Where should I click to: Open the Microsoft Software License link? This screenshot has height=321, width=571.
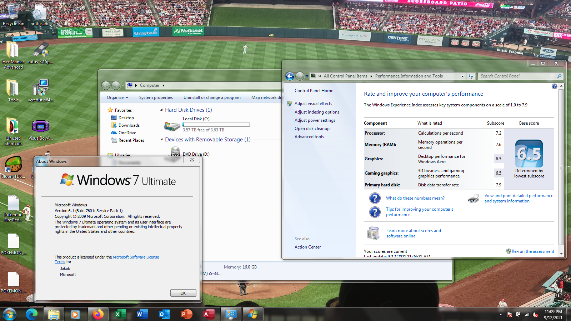pyautogui.click(x=136, y=257)
